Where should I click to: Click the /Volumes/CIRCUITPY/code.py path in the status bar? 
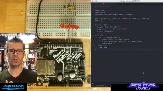[100, 86]
